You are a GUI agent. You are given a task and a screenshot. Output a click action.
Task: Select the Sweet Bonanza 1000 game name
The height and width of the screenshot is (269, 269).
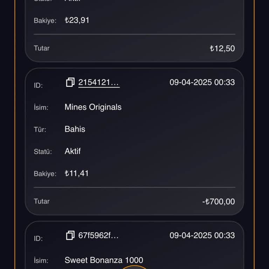104,260
